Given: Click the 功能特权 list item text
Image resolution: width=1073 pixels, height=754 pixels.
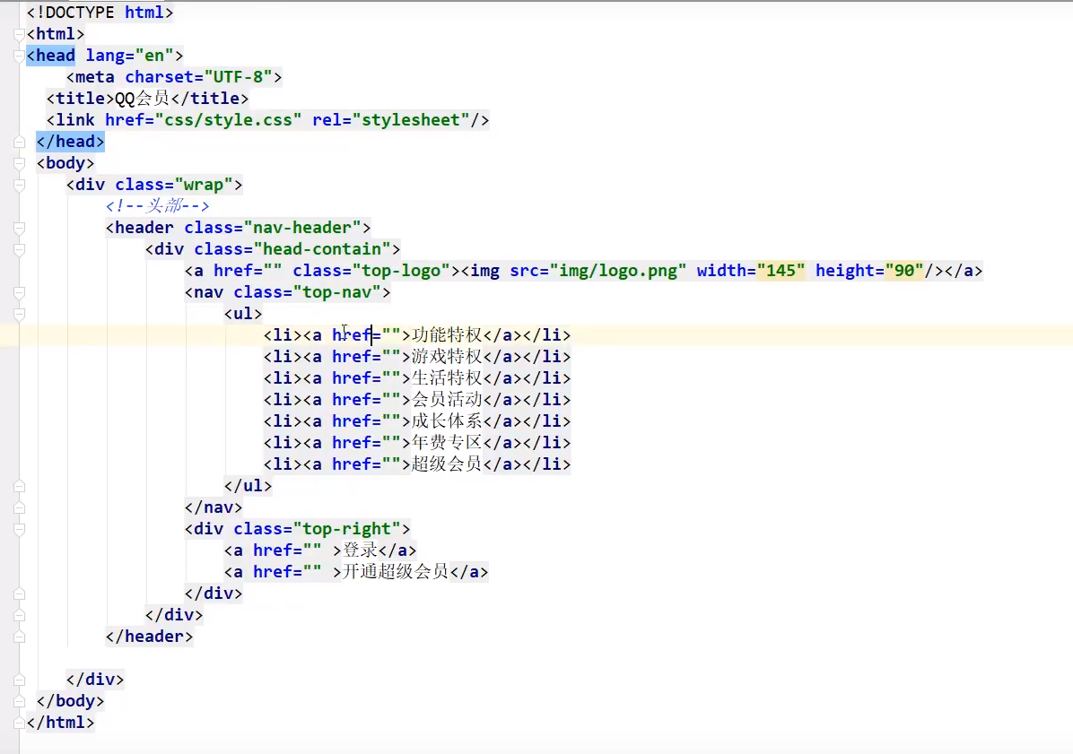Looking at the screenshot, I should pyautogui.click(x=447, y=335).
